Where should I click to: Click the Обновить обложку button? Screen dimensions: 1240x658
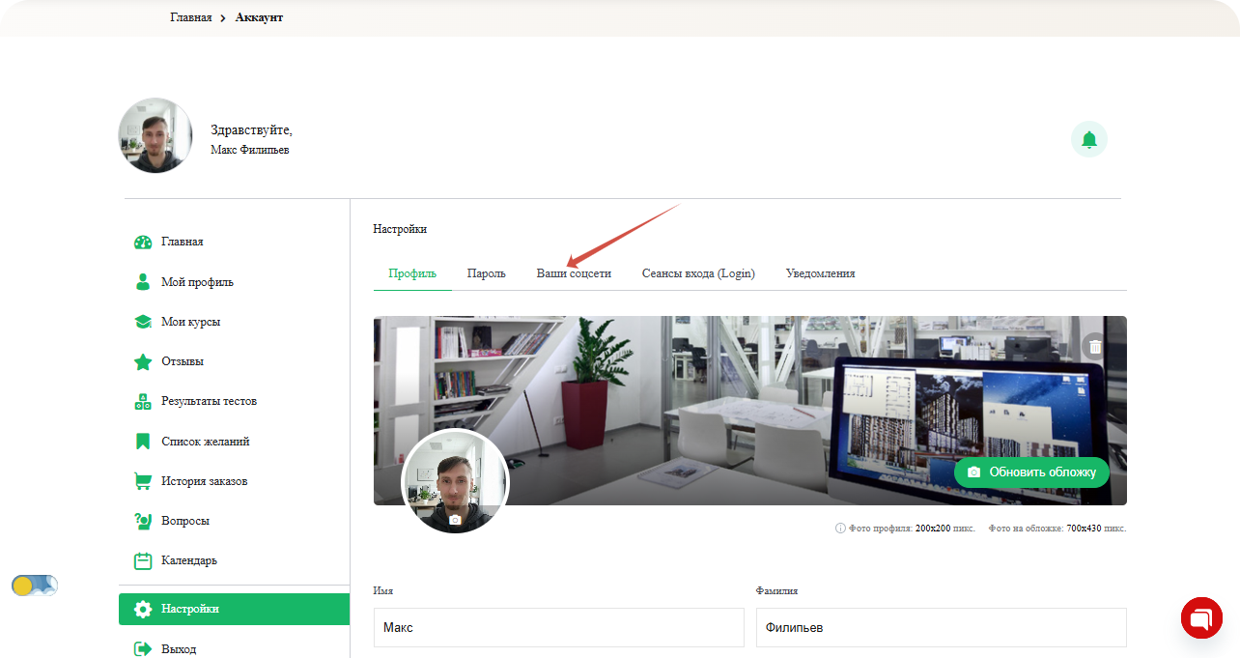point(1031,472)
